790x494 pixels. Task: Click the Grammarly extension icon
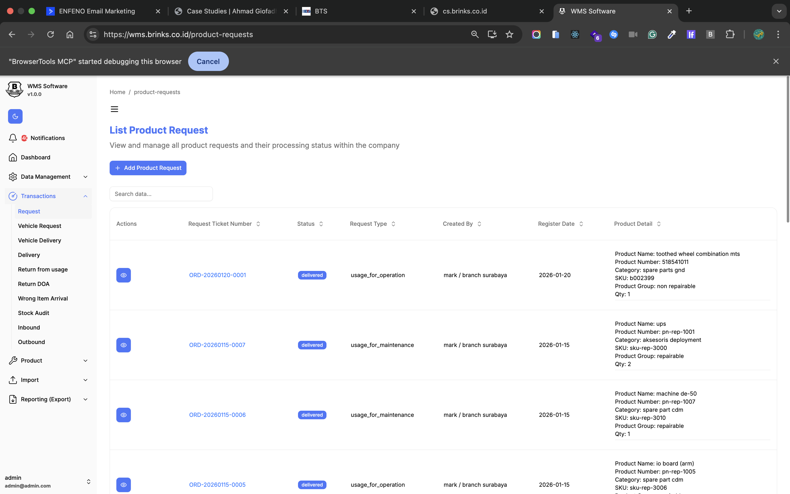tap(652, 34)
